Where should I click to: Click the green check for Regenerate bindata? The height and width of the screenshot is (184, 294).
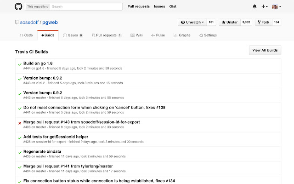[20, 152]
